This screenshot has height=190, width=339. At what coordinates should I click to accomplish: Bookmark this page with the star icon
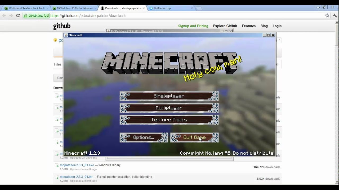(327, 16)
